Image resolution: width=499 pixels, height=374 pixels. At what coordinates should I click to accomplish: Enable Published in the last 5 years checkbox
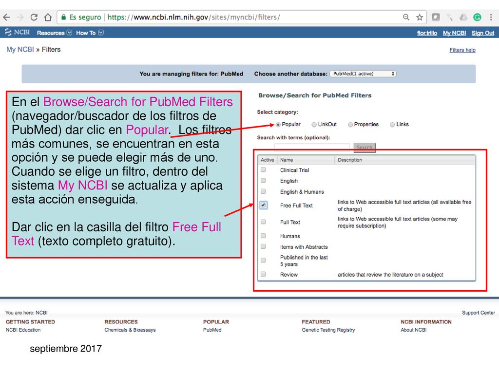click(x=263, y=261)
